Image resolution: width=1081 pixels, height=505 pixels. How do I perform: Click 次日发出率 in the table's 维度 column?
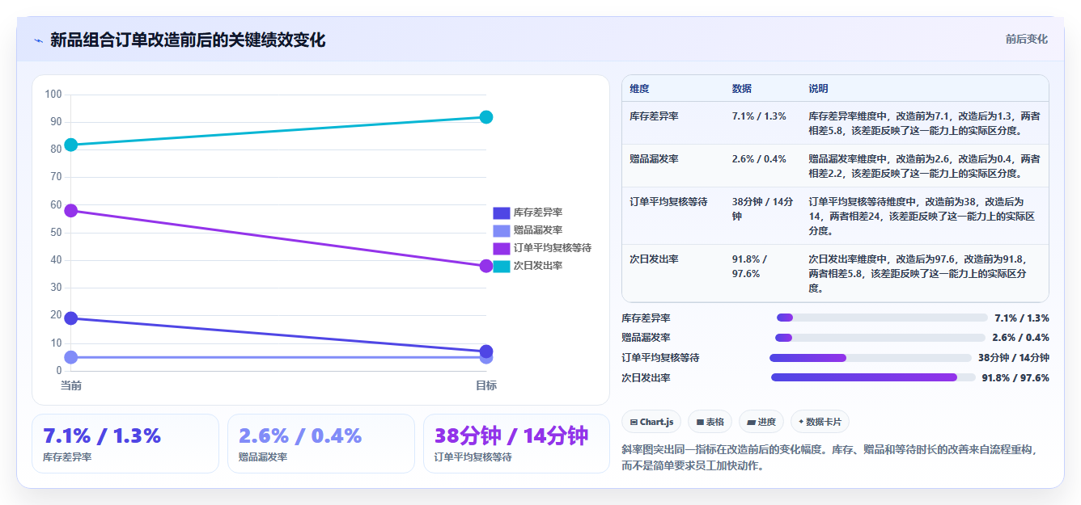654,259
